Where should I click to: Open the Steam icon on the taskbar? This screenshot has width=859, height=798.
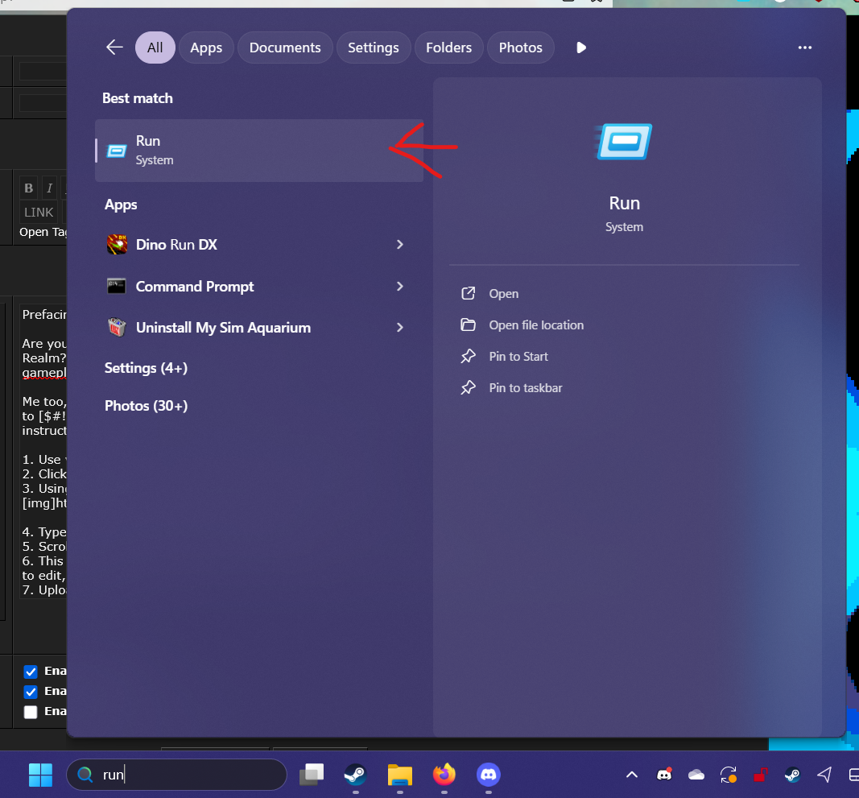(355, 774)
